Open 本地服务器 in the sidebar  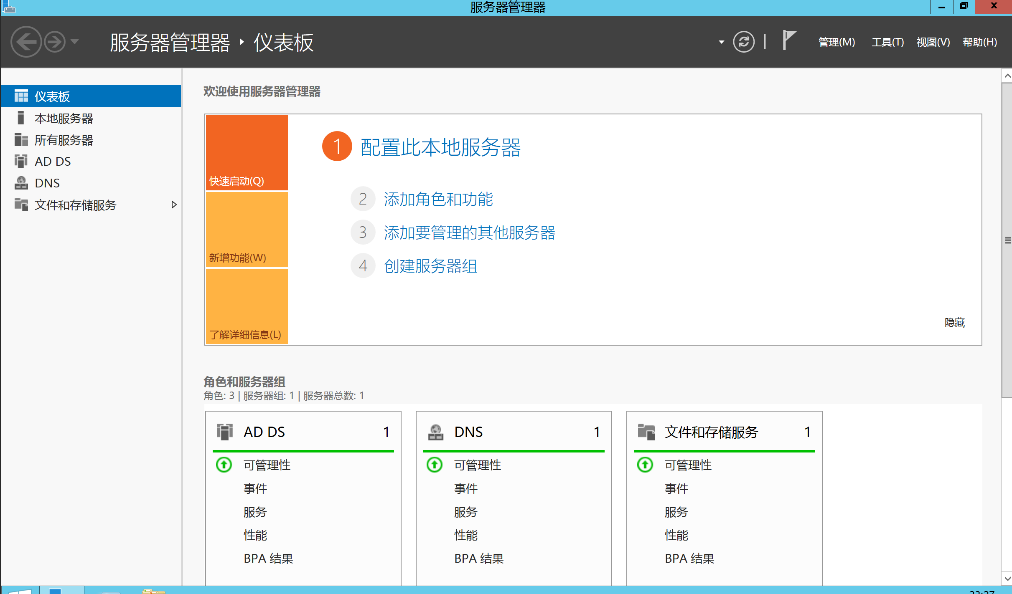tap(91, 118)
